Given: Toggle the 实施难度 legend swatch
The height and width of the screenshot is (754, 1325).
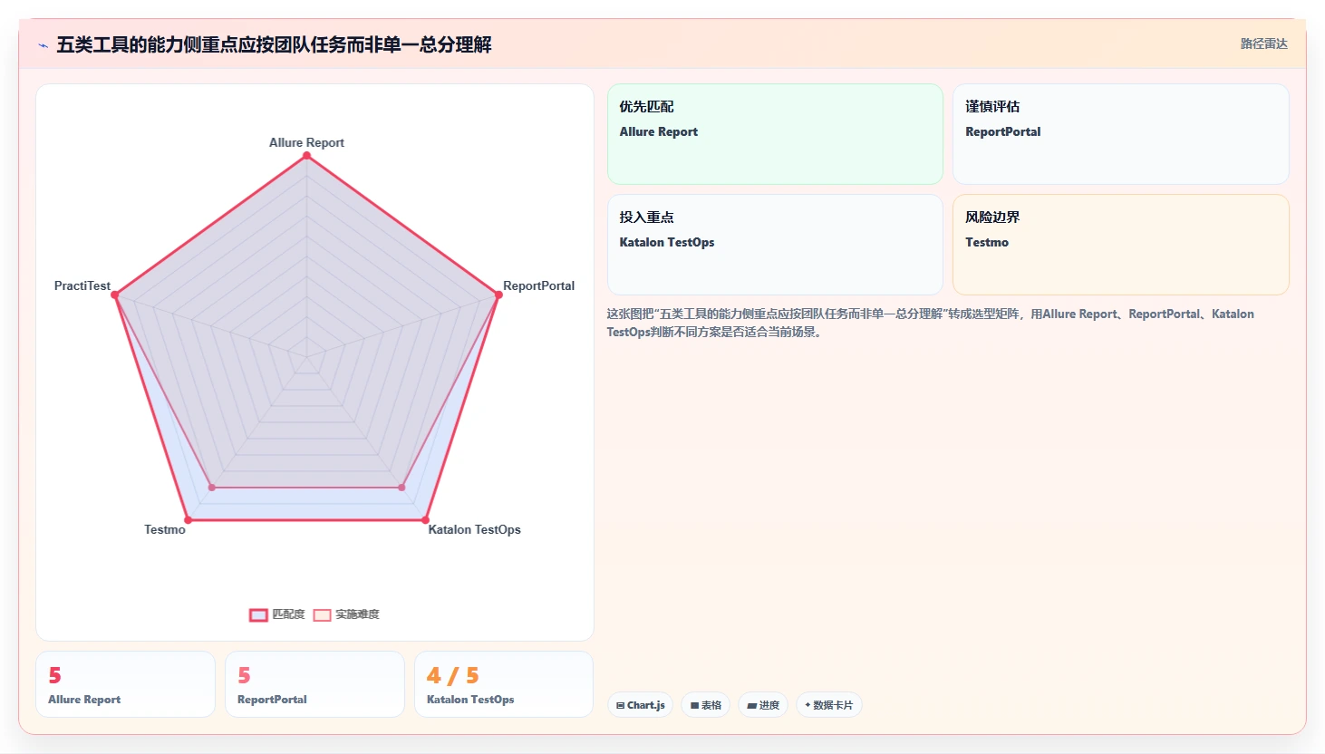Looking at the screenshot, I should [322, 614].
